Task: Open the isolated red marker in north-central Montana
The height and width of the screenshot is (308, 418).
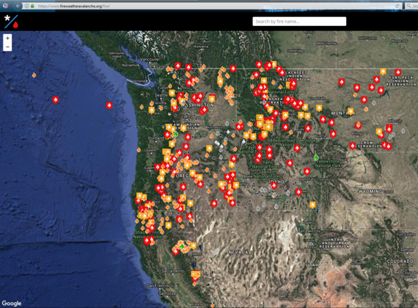Action: click(341, 82)
